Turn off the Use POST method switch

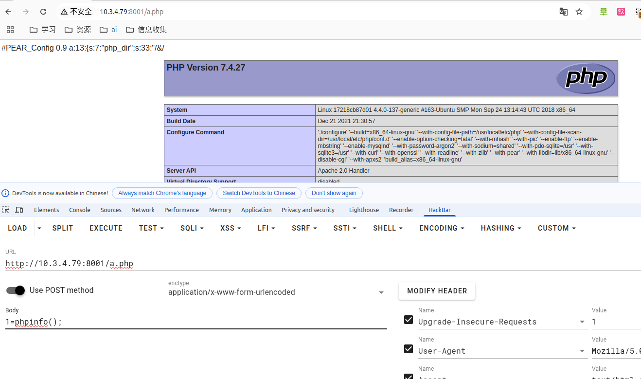[x=16, y=290]
